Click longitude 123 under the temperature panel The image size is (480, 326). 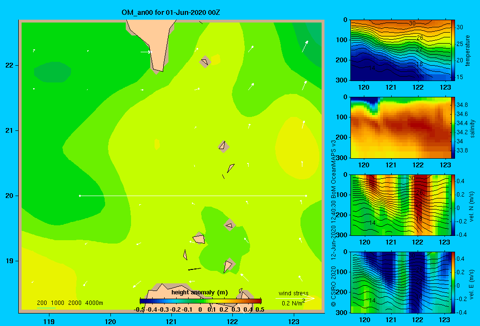pos(445,87)
